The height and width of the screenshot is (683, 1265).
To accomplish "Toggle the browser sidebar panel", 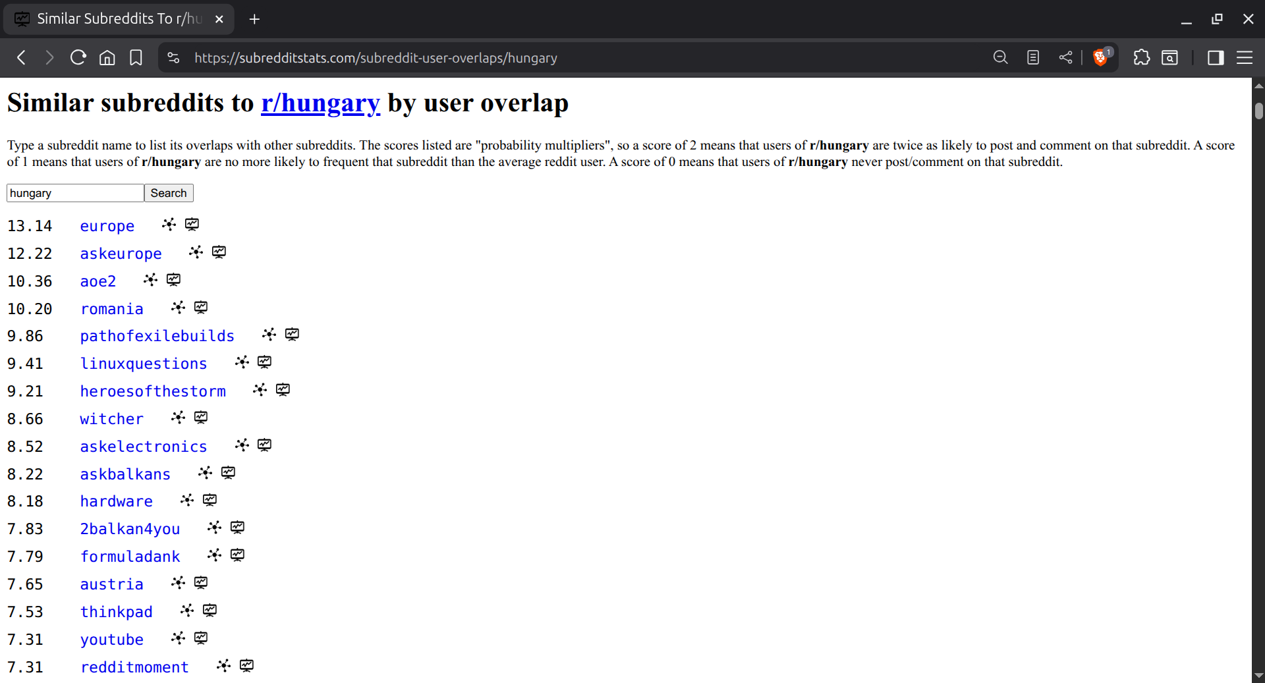I will [x=1216, y=58].
